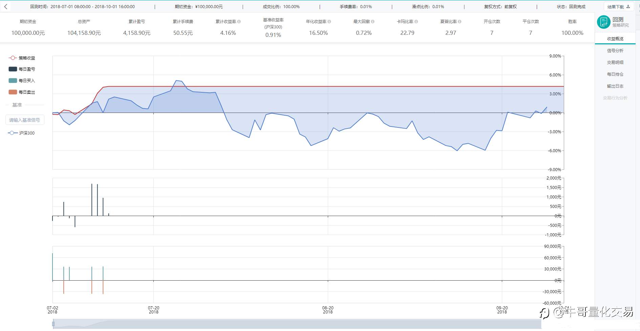The image size is (640, 331).
Task: Select the 交易行为分析 tab
Action: (615, 98)
